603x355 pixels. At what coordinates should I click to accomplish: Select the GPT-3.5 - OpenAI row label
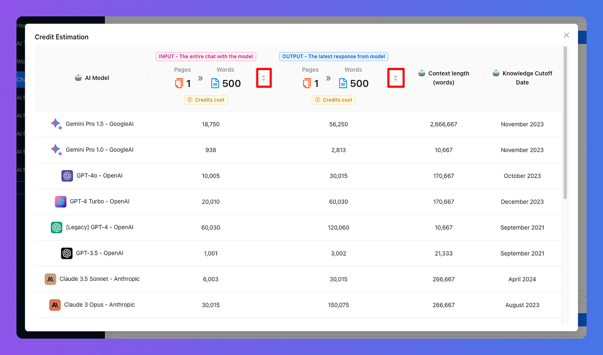tap(99, 253)
